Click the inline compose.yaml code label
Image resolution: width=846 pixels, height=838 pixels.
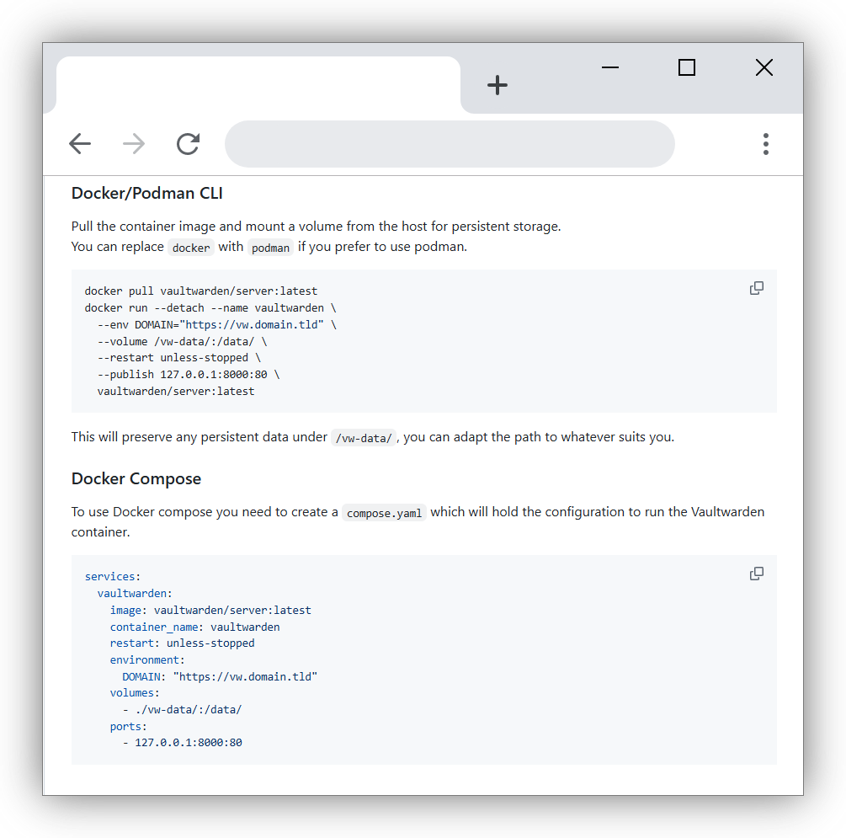(x=384, y=512)
